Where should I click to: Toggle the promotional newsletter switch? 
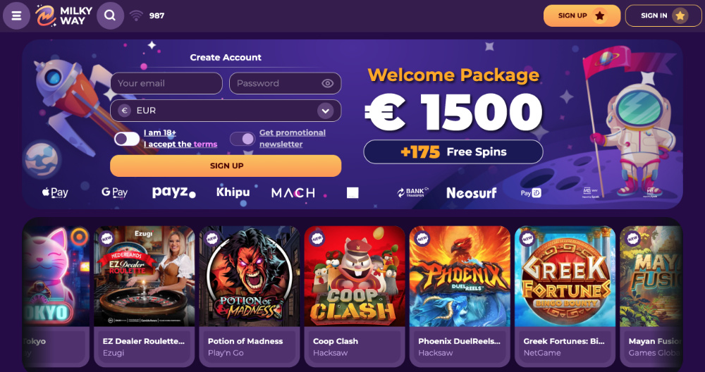[x=243, y=139]
